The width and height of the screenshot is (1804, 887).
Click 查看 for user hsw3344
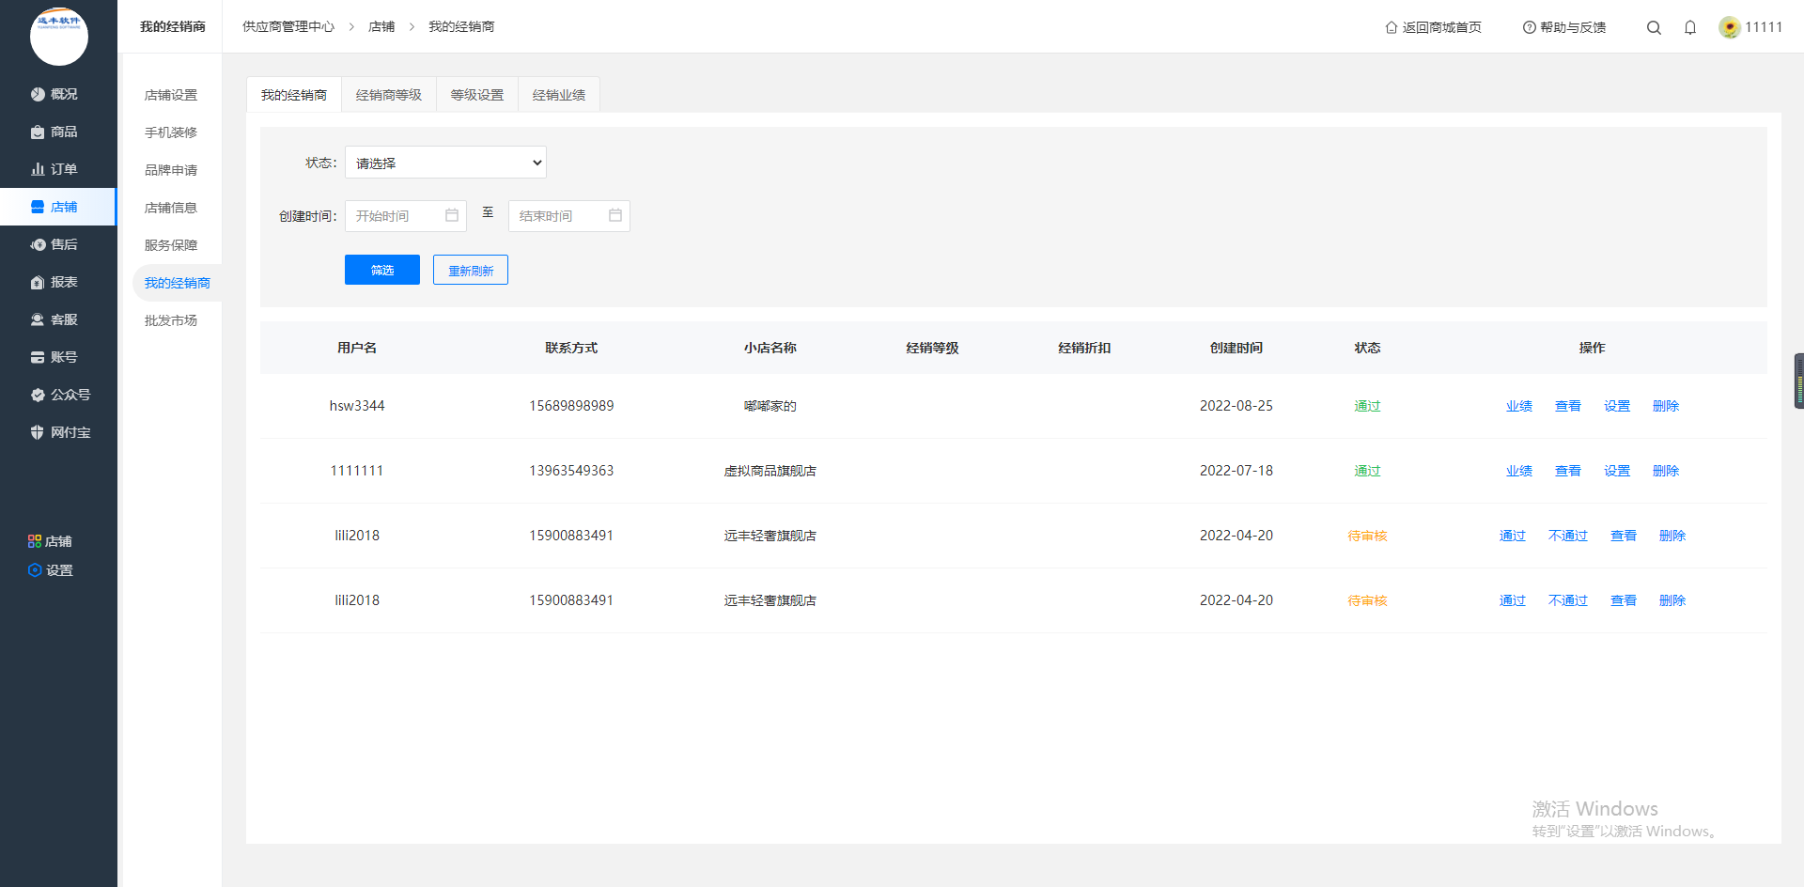(x=1568, y=406)
